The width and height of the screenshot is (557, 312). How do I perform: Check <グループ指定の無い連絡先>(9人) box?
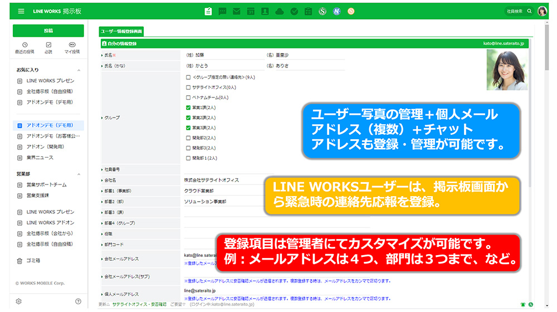188,77
